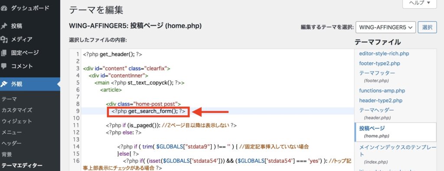Open the editor-style-rich.php file

384,54
